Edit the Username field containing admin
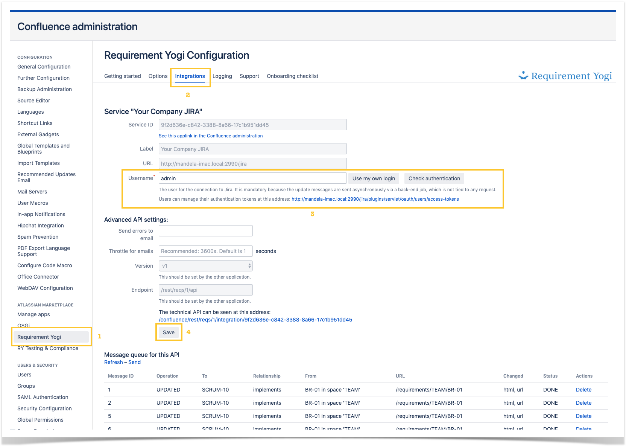The height and width of the screenshot is (448, 629). click(x=252, y=178)
